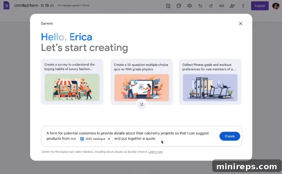Click the Untitled form title
The height and width of the screenshot is (174, 282).
tap(26, 5)
